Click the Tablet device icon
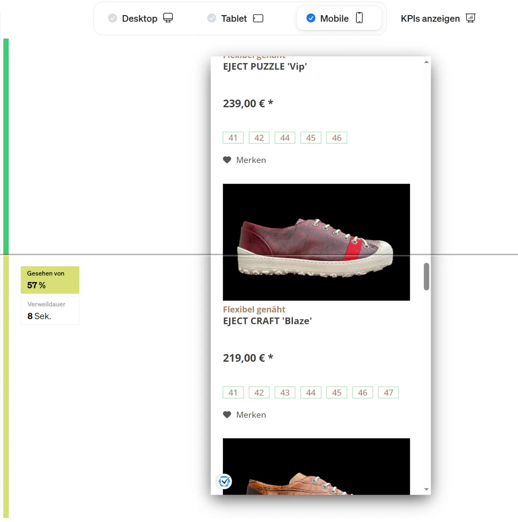518x522 pixels. tap(258, 18)
